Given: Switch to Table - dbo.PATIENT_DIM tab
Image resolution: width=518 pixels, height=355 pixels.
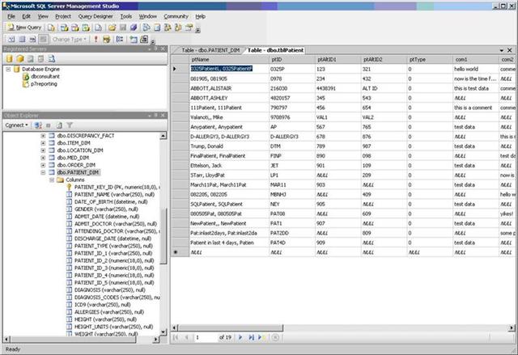Looking at the screenshot, I should pyautogui.click(x=210, y=50).
